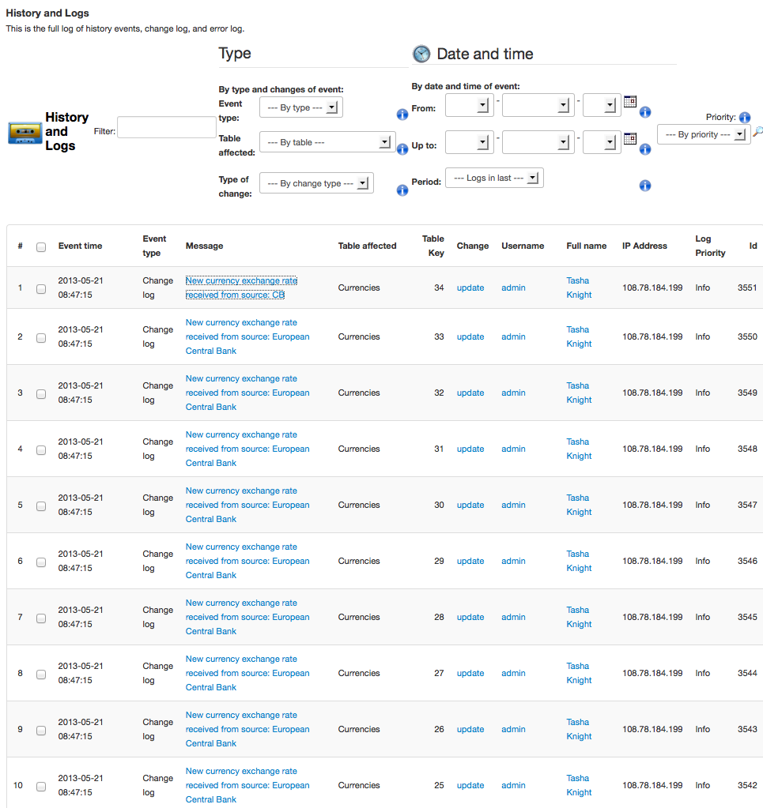
Task: Click the History and Logs cassette icon
Action: (x=25, y=133)
